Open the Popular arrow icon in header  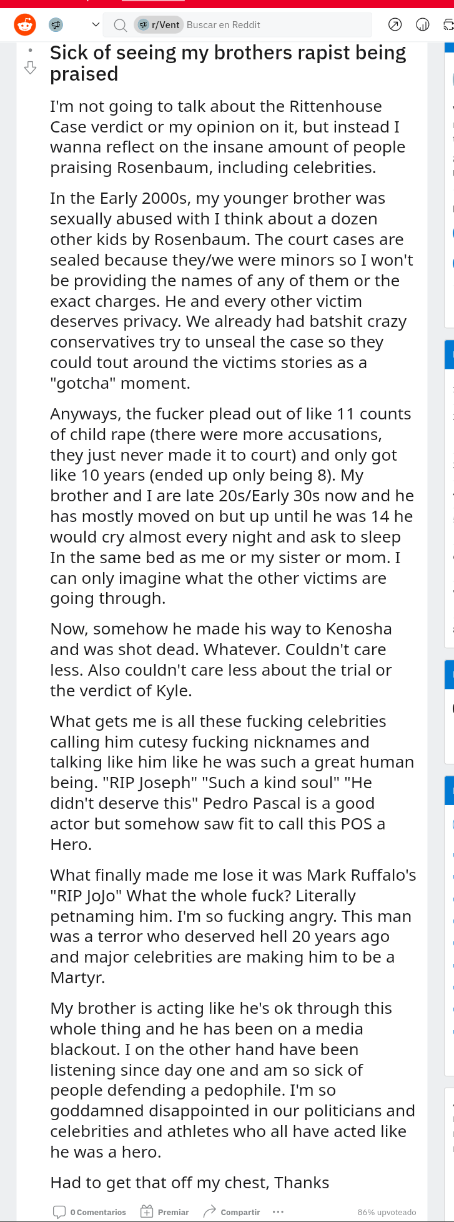click(x=395, y=25)
